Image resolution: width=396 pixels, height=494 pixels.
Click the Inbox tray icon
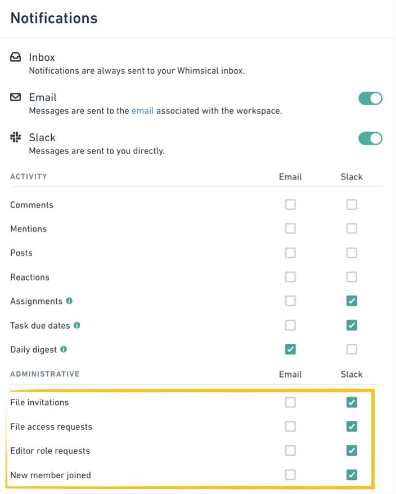[x=15, y=57]
